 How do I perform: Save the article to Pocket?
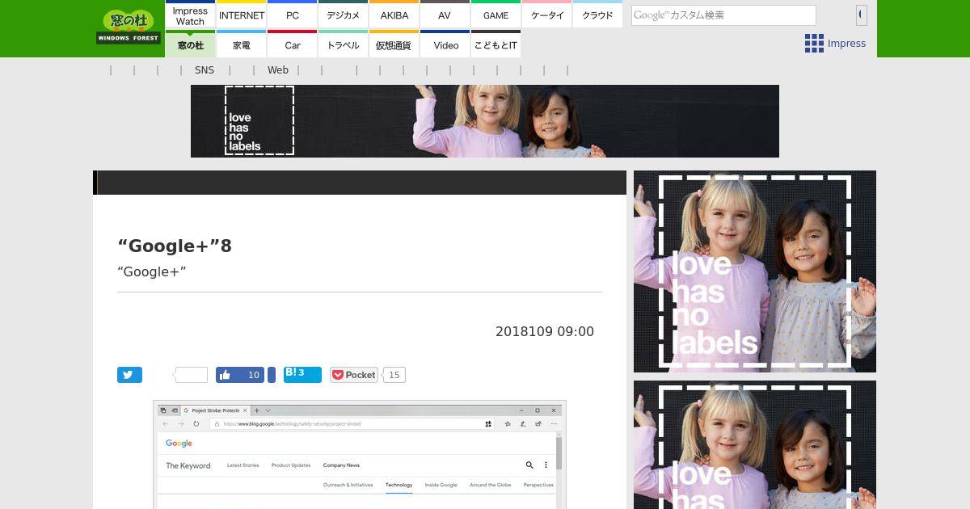(x=354, y=375)
